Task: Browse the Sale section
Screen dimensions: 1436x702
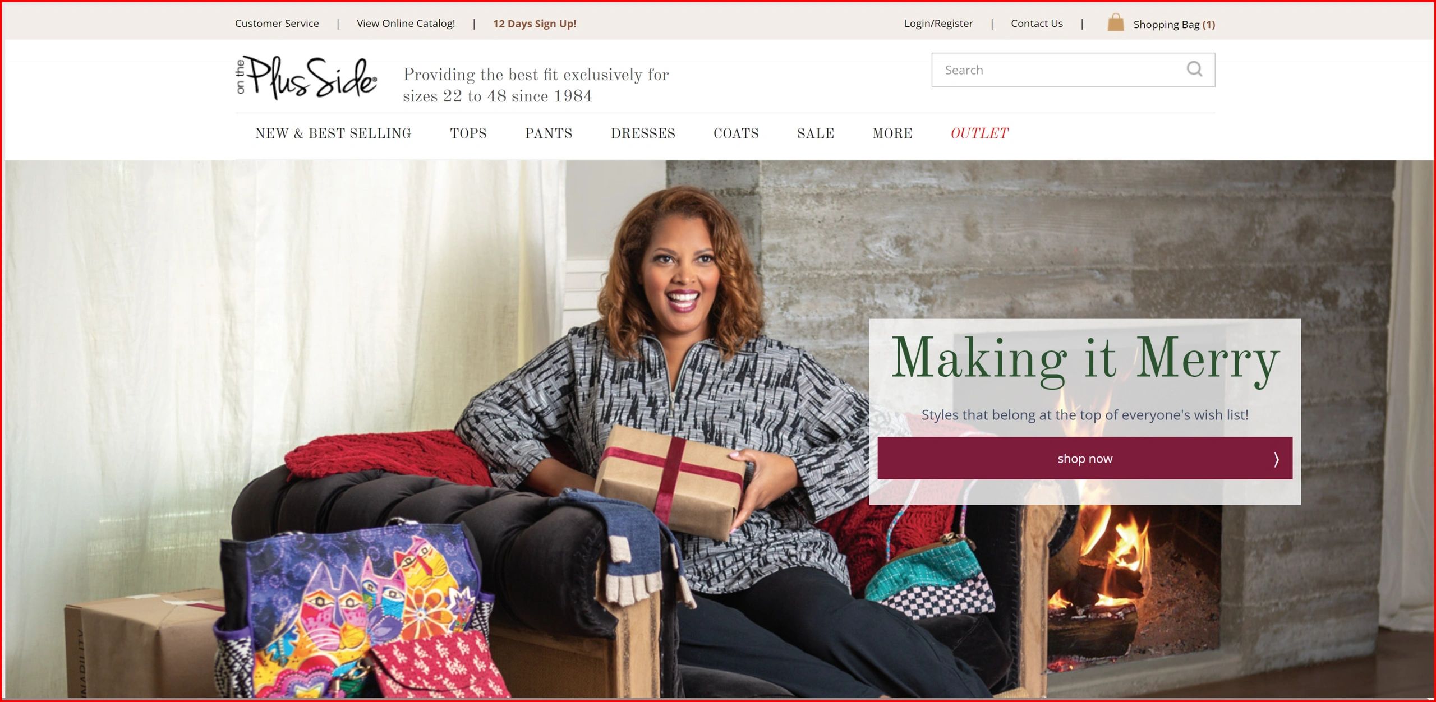Action: point(816,133)
